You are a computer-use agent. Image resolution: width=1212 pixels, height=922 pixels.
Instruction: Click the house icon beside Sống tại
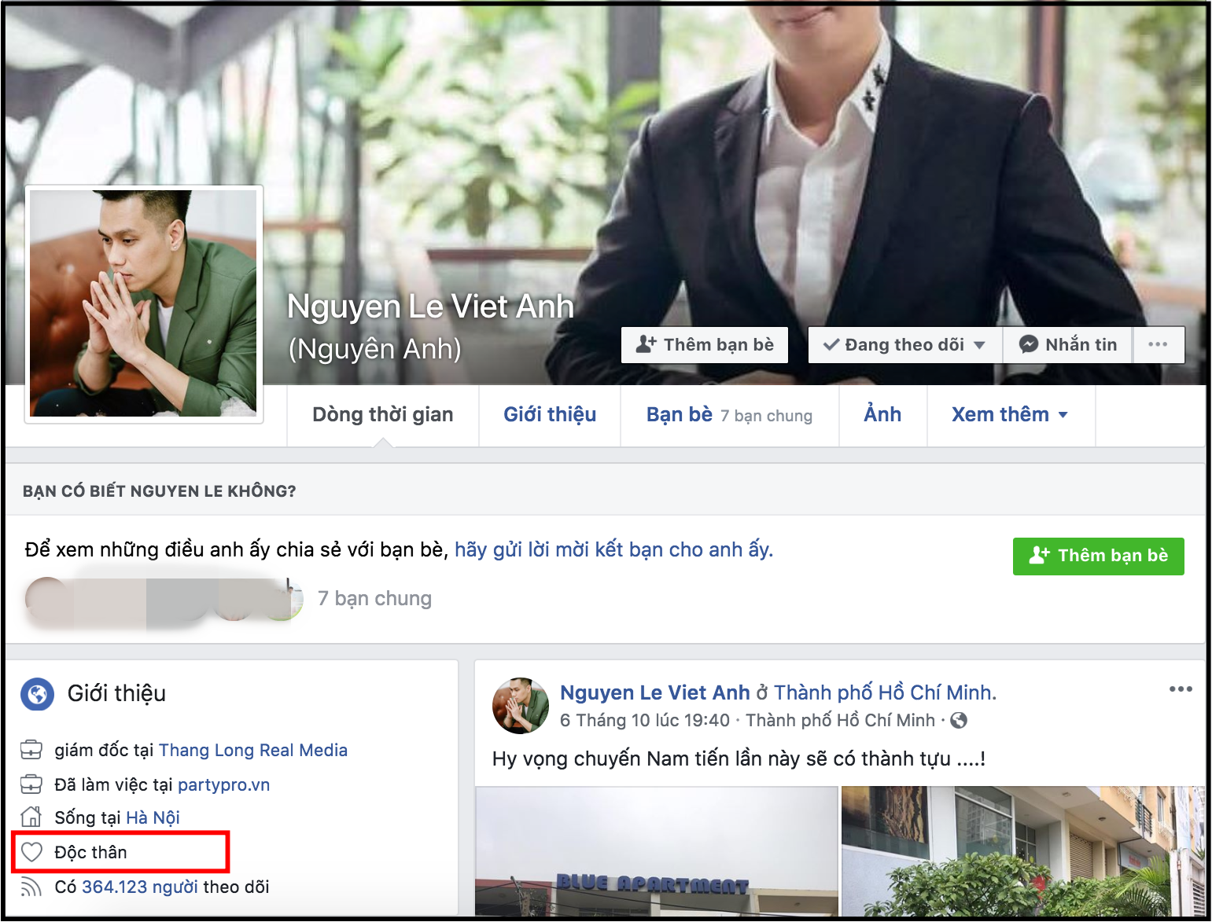coord(31,817)
